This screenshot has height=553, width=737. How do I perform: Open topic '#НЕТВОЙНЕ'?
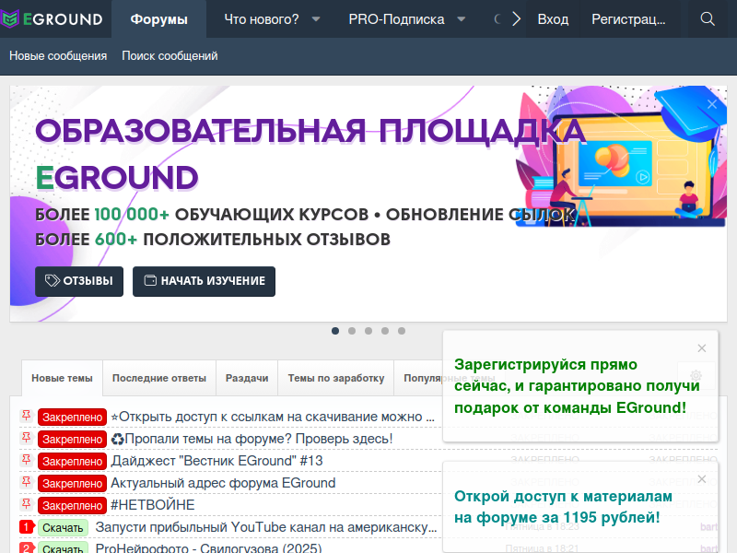pos(153,505)
